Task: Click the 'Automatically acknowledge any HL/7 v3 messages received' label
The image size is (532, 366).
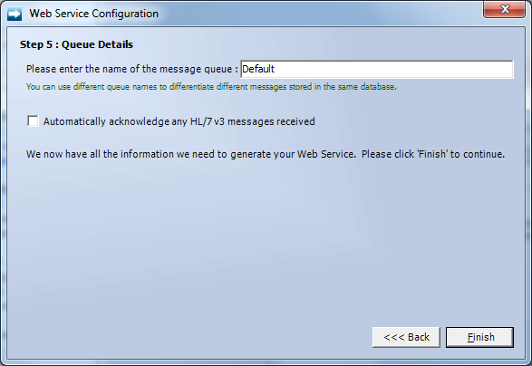Action: (179, 121)
